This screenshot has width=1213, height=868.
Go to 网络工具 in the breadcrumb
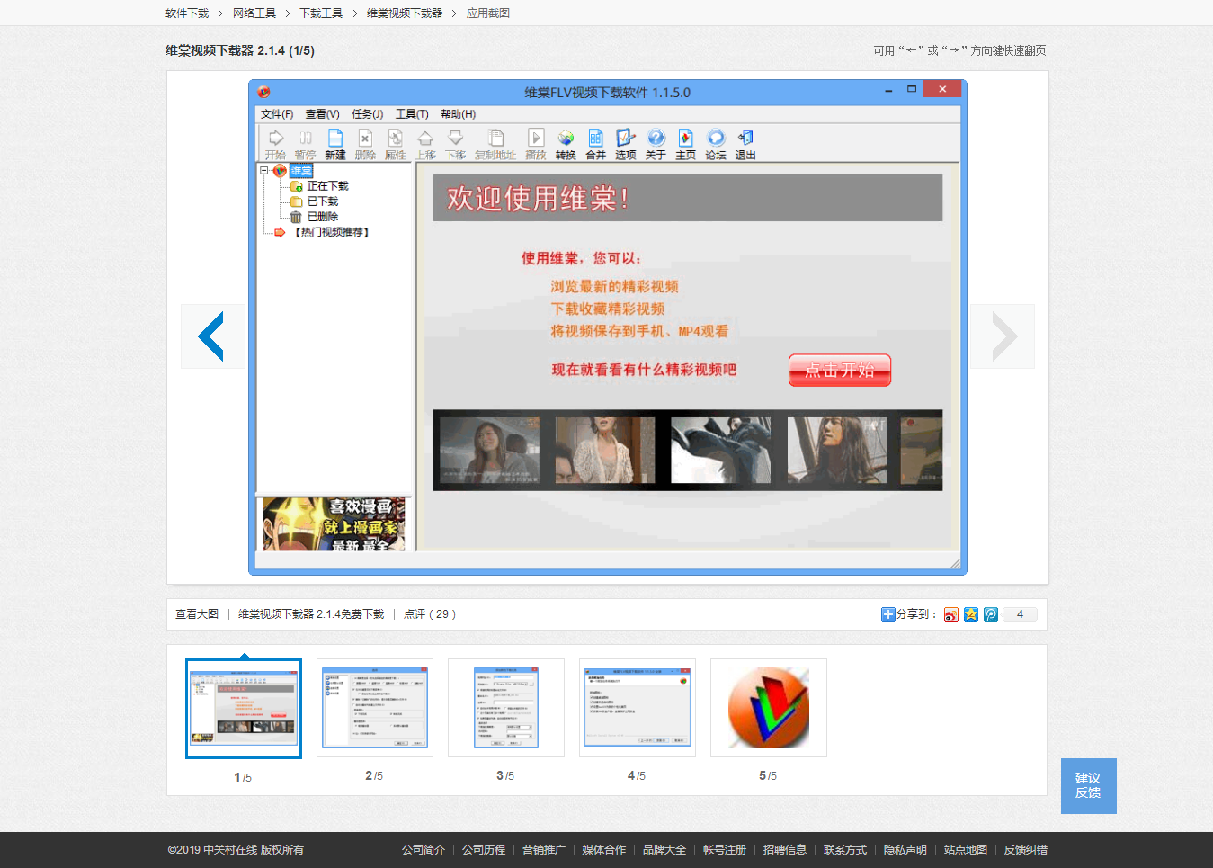254,13
